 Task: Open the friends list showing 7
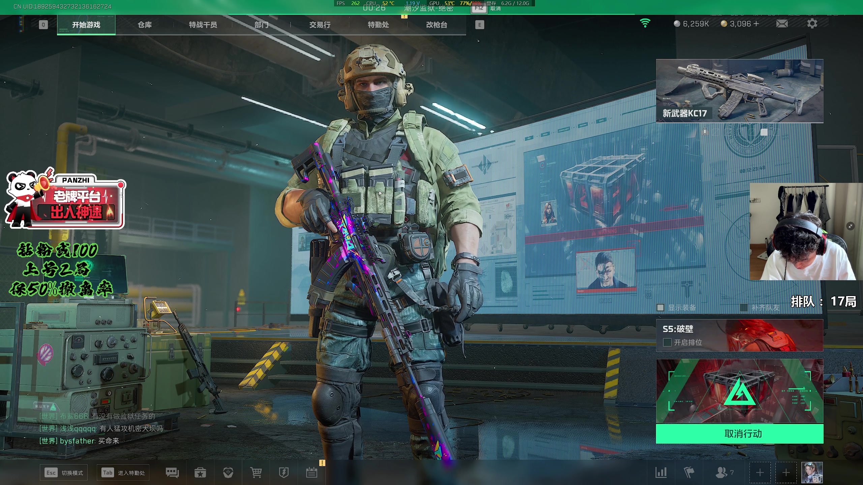click(x=725, y=473)
